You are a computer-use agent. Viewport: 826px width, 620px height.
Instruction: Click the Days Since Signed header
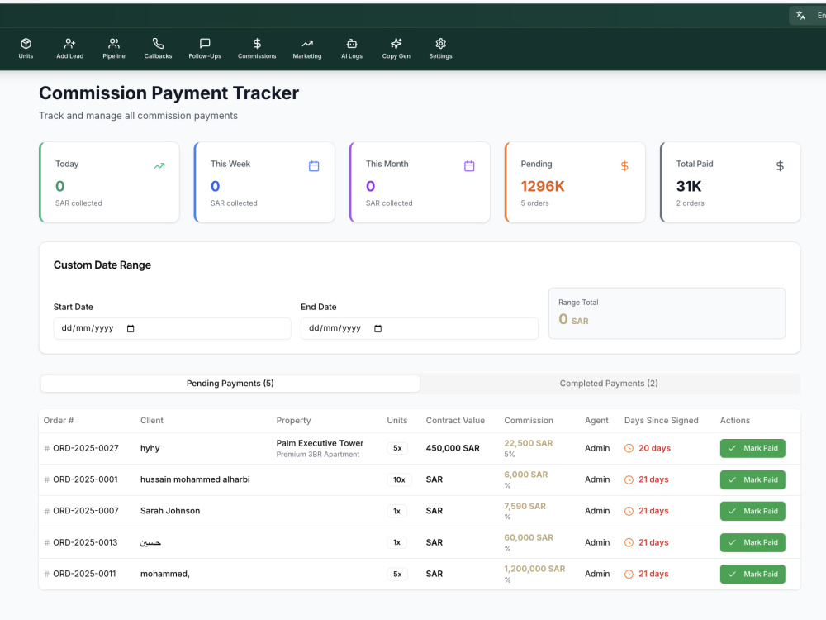pyautogui.click(x=661, y=420)
